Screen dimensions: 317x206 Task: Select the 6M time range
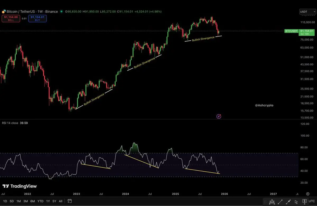[x=32, y=201]
